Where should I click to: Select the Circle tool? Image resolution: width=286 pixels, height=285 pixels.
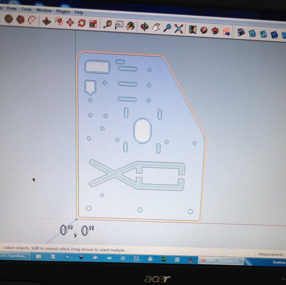8,19
